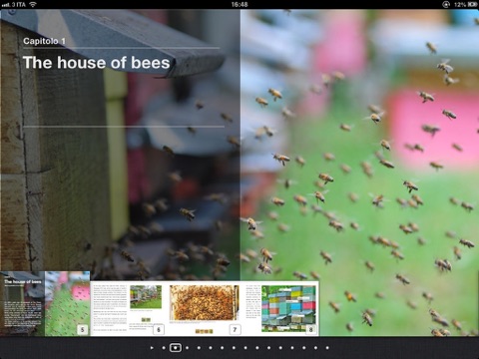The height and width of the screenshot is (359, 479).
Task: Tap the Capitolo 1 label
Action: point(44,41)
